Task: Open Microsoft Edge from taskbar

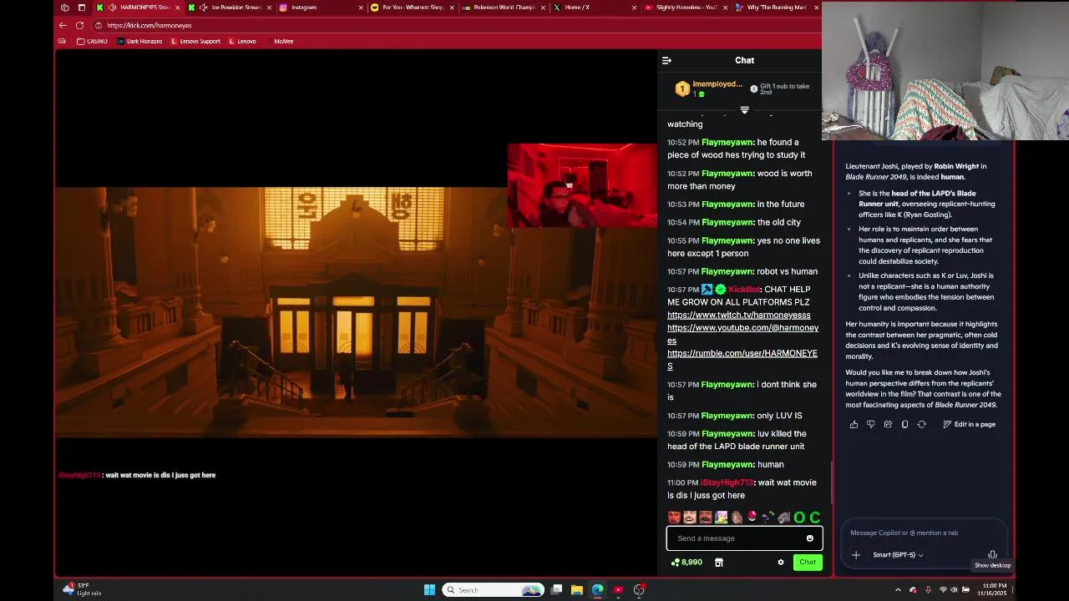Action: point(597,590)
